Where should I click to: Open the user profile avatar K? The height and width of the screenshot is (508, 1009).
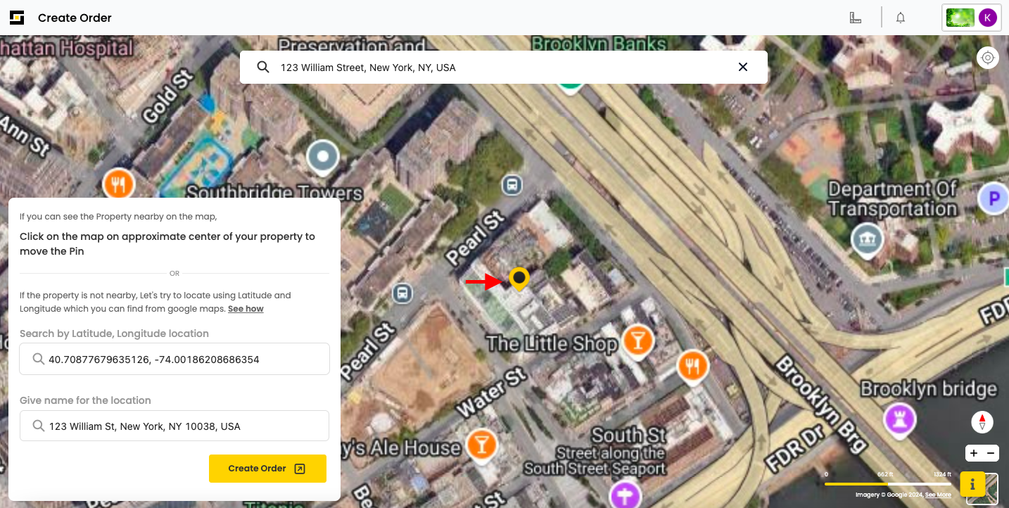click(x=988, y=18)
